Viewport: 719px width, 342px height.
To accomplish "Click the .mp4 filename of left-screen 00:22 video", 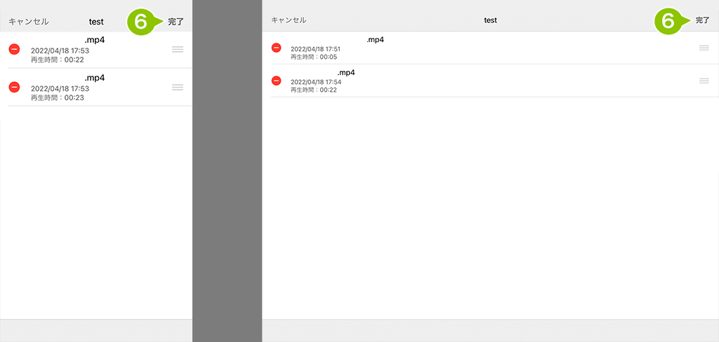I will coord(95,40).
